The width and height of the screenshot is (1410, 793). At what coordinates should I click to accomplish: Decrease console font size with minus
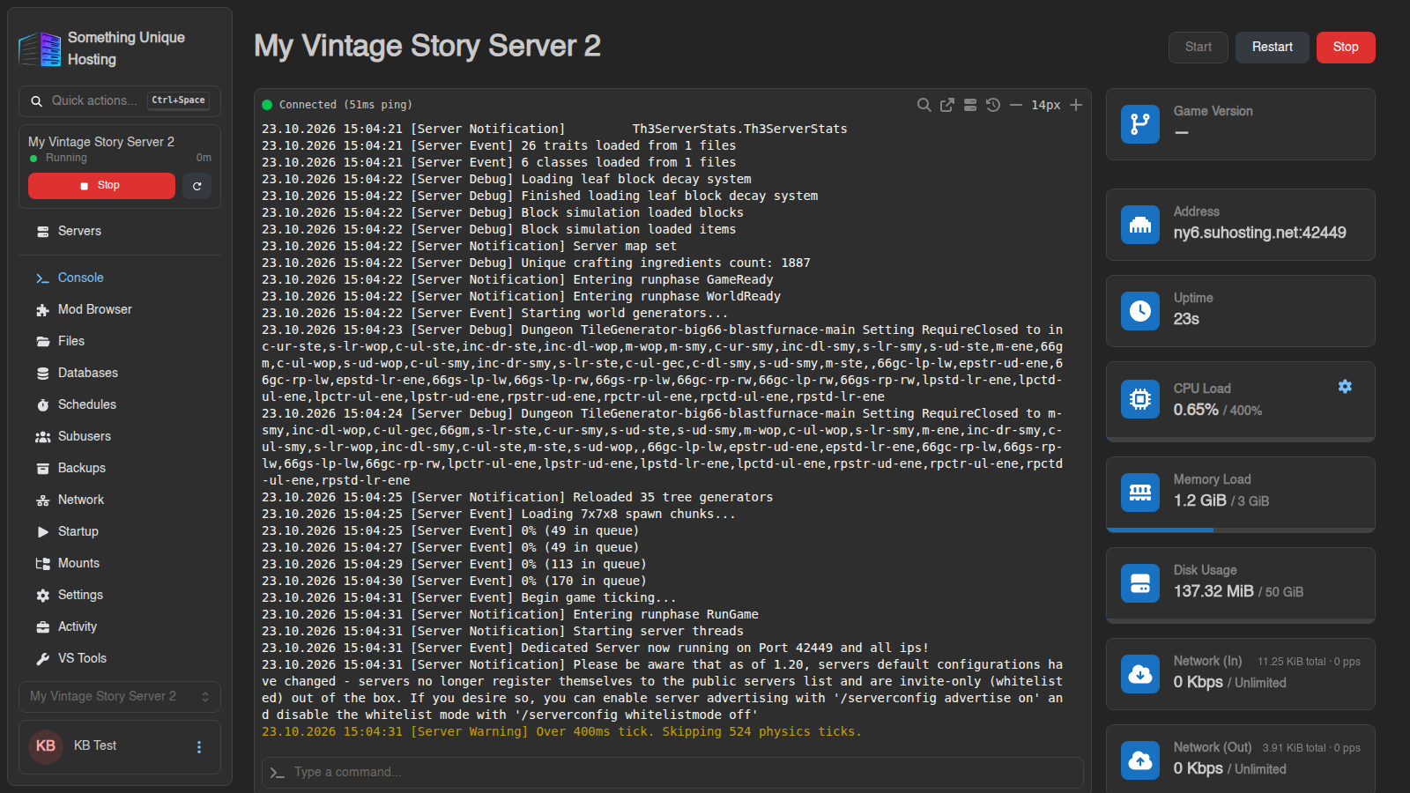pos(1016,105)
